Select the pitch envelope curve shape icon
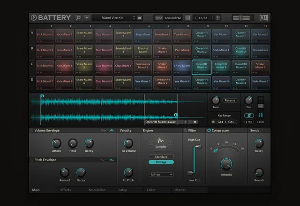This screenshot has height=206, width=300. [104, 160]
